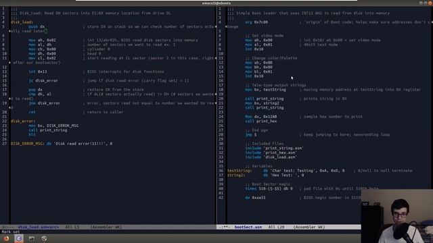Image resolution: width=433 pixels, height=243 pixels.
Task: Click the 'dw 0xaa55' line
Action: click(x=255, y=198)
